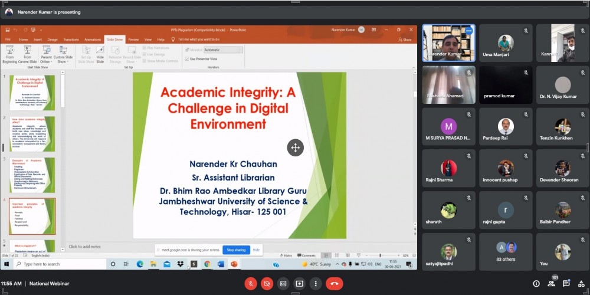This screenshot has width=590, height=295.
Task: Click the present now screen icon
Action: click(299, 283)
